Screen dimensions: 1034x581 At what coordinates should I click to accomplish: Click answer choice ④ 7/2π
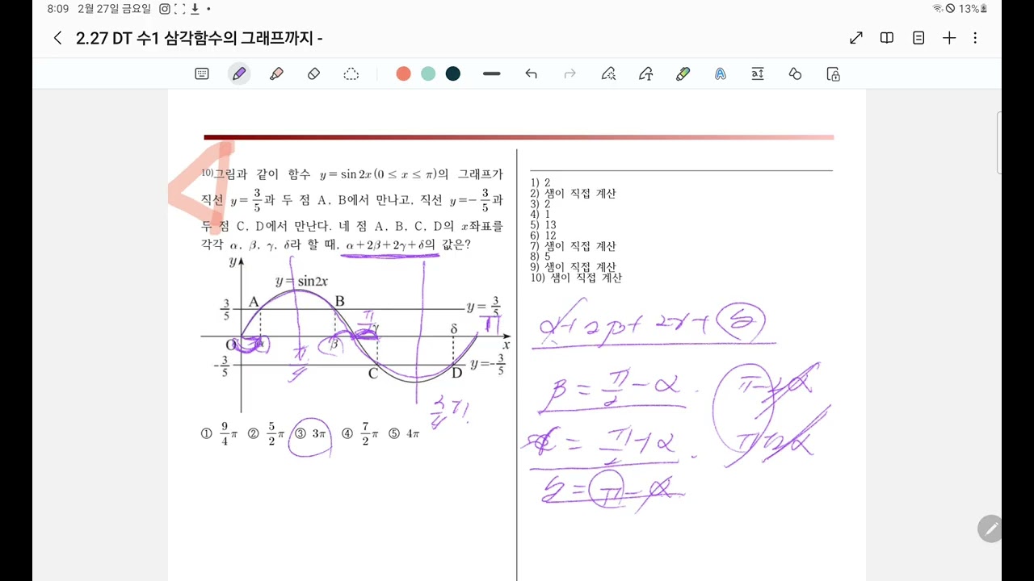click(360, 433)
